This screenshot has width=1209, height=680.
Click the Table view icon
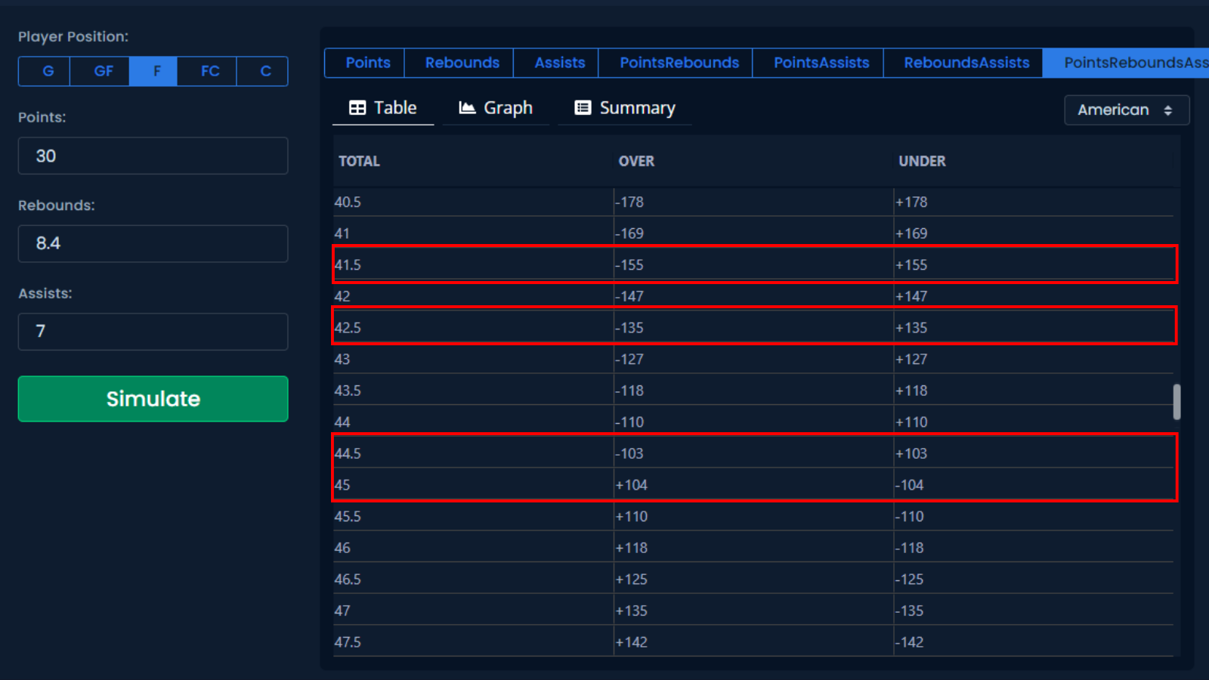tap(357, 108)
